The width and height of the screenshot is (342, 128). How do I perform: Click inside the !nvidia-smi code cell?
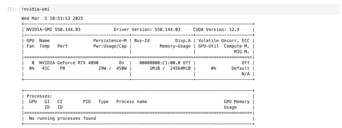tap(179, 9)
